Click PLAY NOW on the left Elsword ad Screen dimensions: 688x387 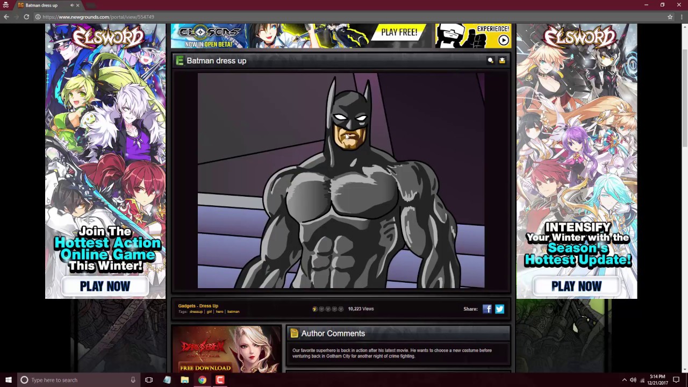pyautogui.click(x=105, y=286)
